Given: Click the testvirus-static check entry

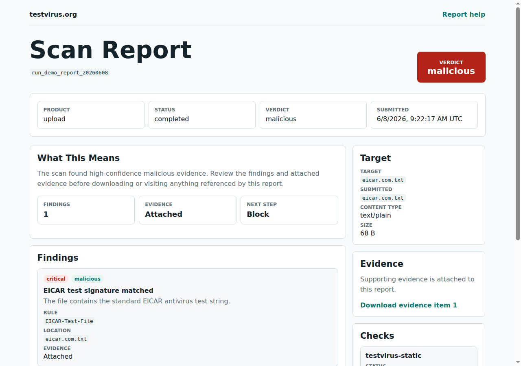Looking at the screenshot, I should pos(419,356).
